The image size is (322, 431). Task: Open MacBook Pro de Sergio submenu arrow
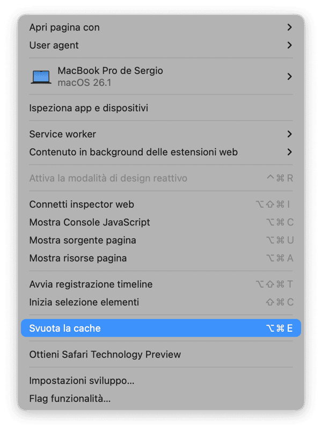[x=289, y=77]
